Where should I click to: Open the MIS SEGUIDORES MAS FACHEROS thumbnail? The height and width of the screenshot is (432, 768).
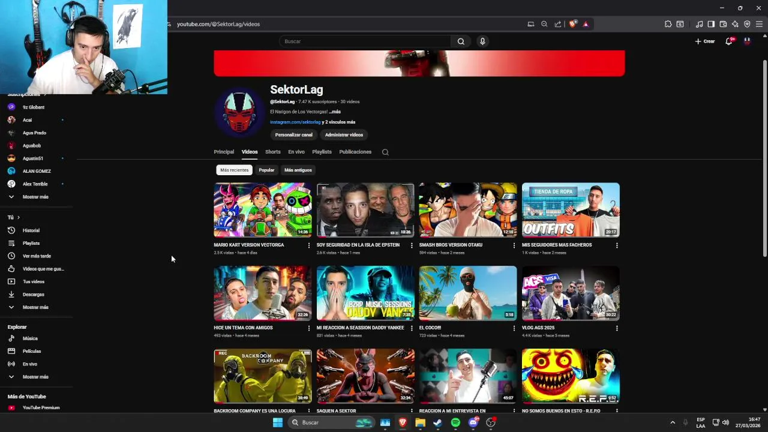pos(571,210)
